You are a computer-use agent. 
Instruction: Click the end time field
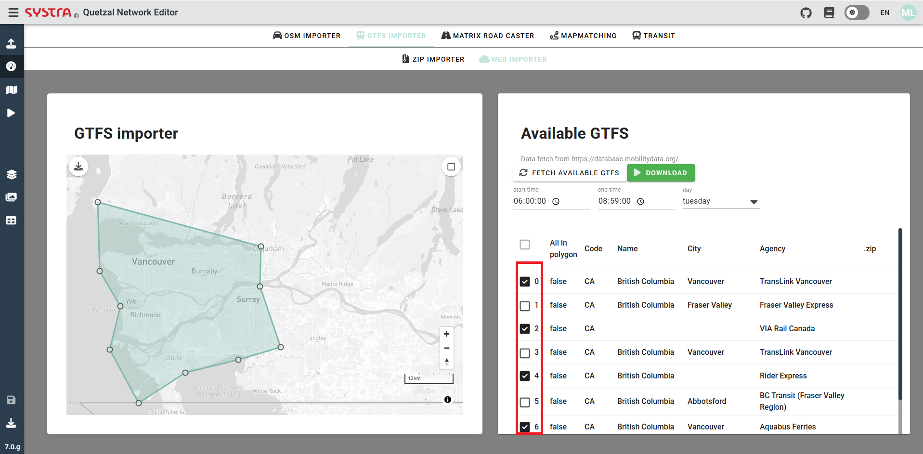tap(636, 201)
